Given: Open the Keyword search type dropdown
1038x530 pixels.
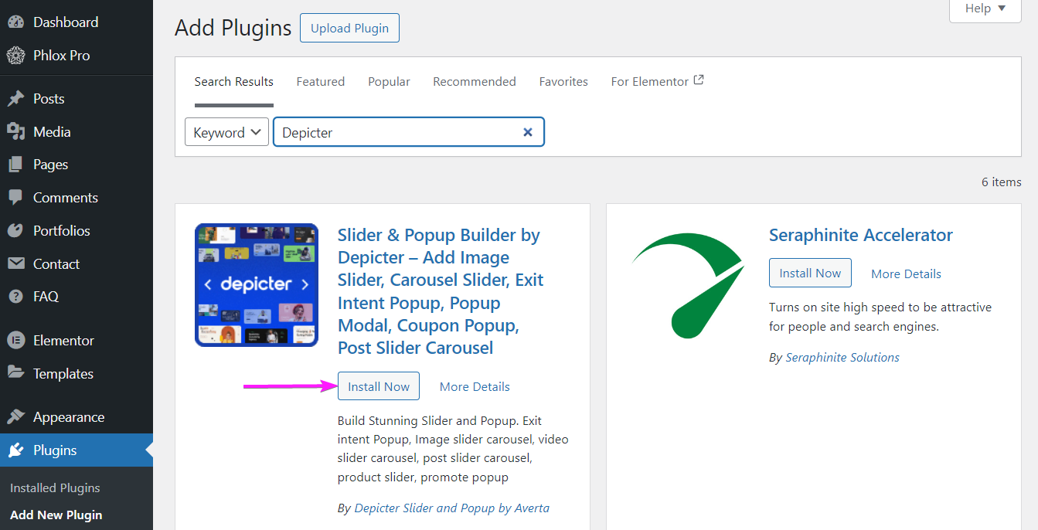Looking at the screenshot, I should [227, 132].
